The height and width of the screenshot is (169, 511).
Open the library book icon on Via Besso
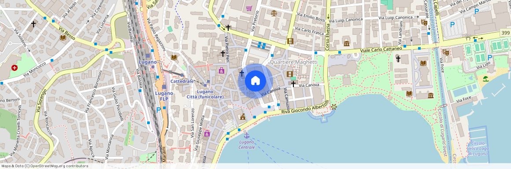(63, 38)
